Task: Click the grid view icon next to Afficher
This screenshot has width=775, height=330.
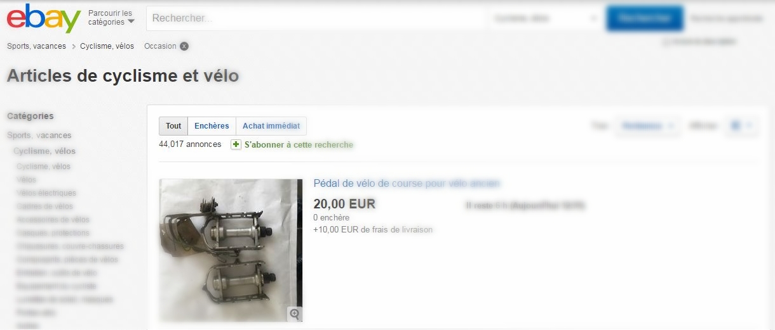Action: click(736, 126)
